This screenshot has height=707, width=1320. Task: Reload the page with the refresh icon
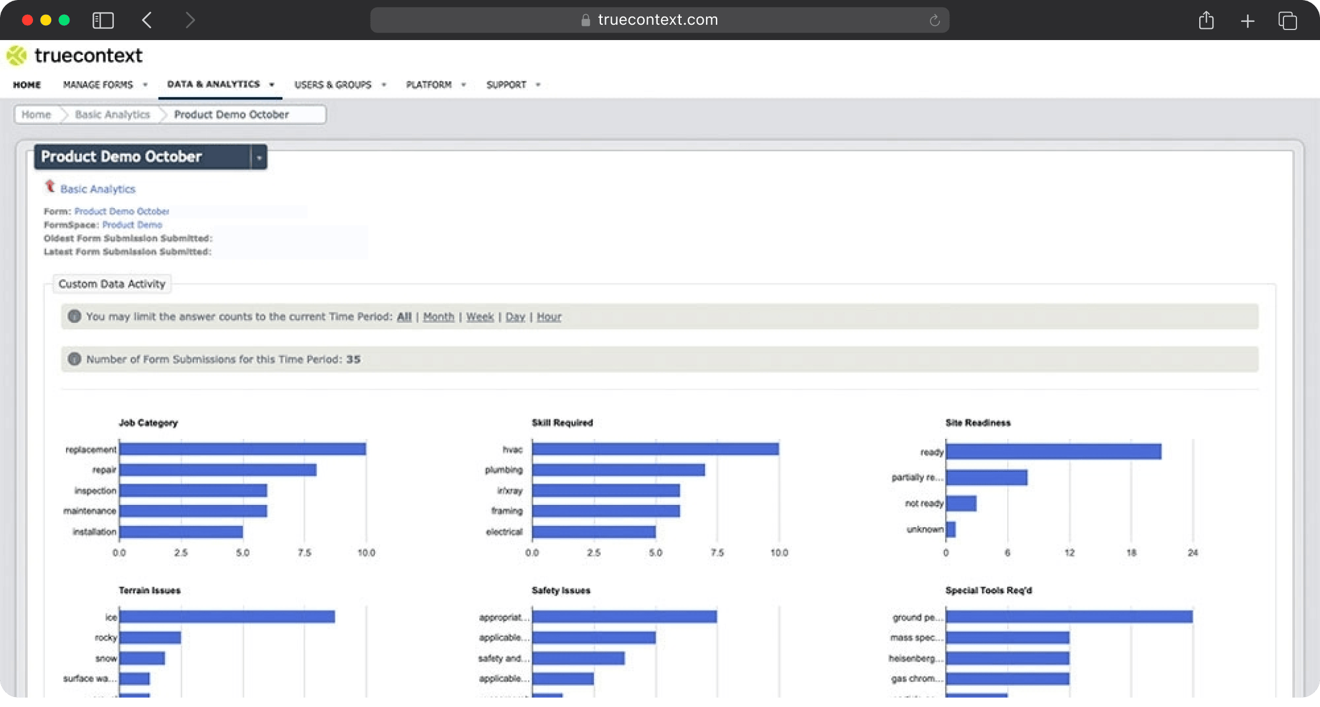tap(935, 21)
